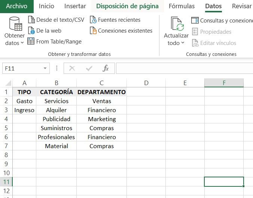Select column D header
The height and width of the screenshot is (198, 253).
click(x=146, y=83)
